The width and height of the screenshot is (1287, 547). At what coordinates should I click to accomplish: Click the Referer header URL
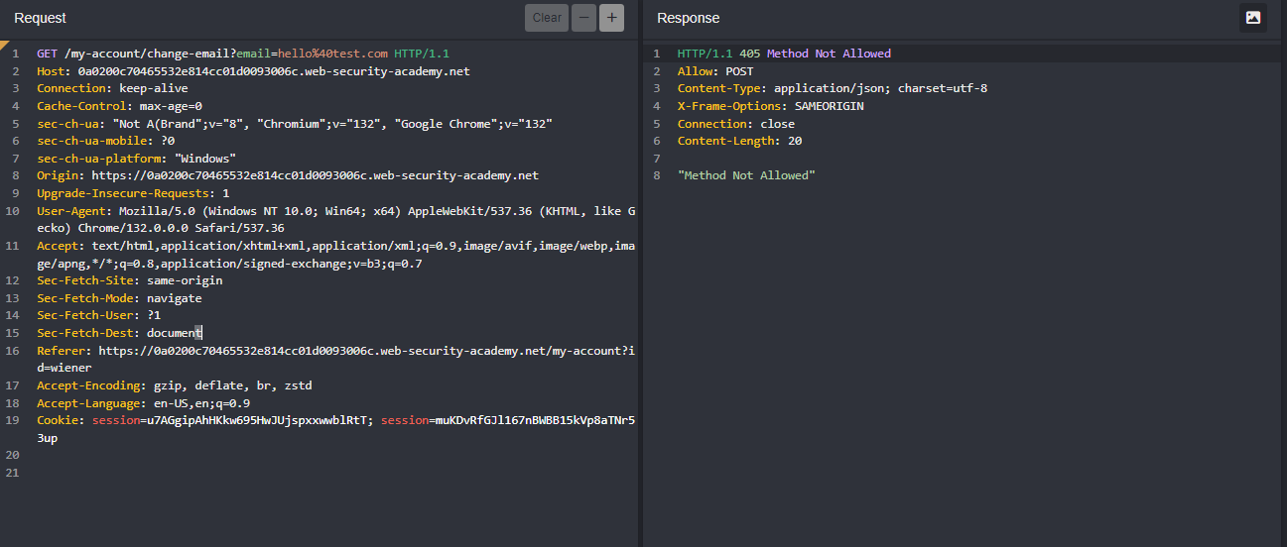click(x=365, y=351)
